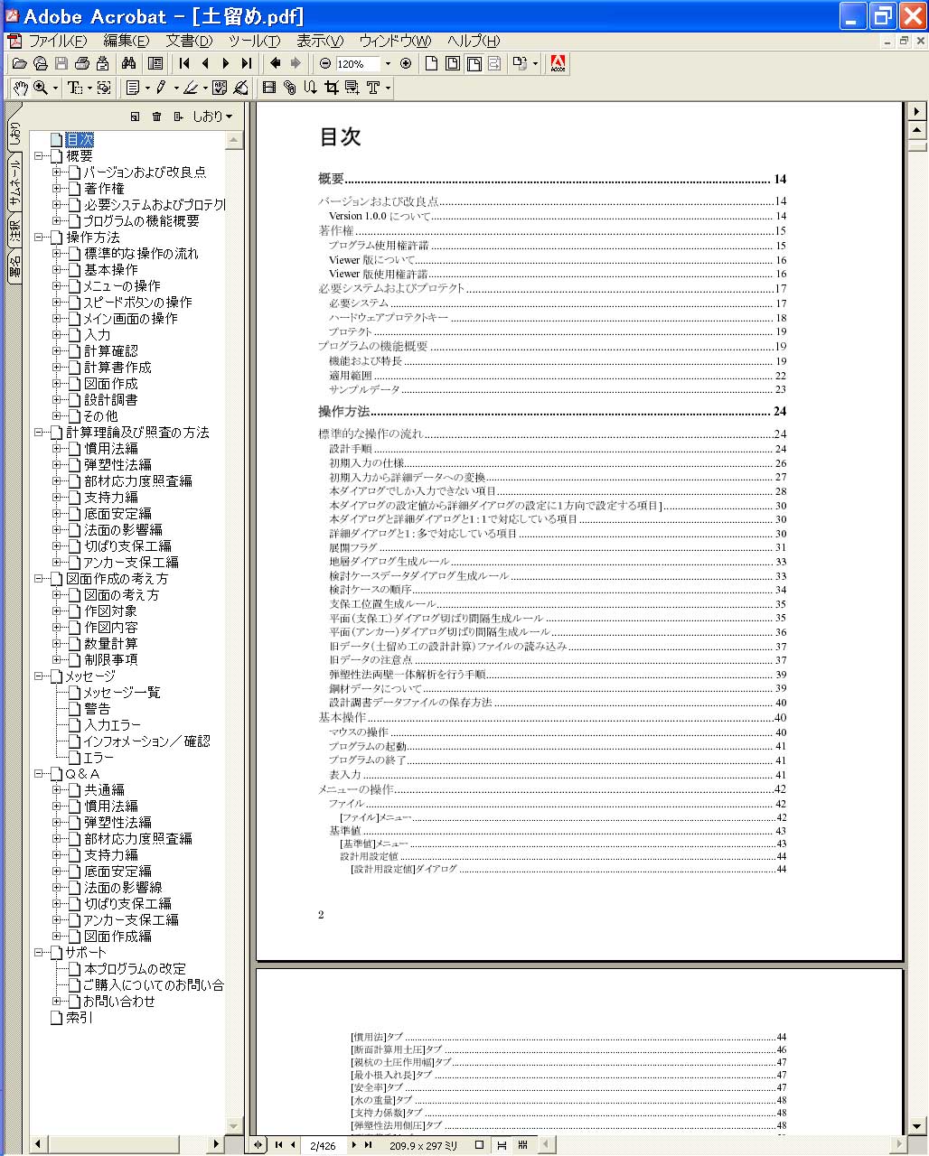
Task: Select the Article tool icon
Action: point(310,88)
